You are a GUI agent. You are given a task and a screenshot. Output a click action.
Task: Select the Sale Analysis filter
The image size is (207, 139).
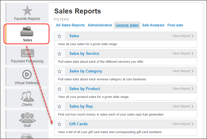(x=153, y=25)
